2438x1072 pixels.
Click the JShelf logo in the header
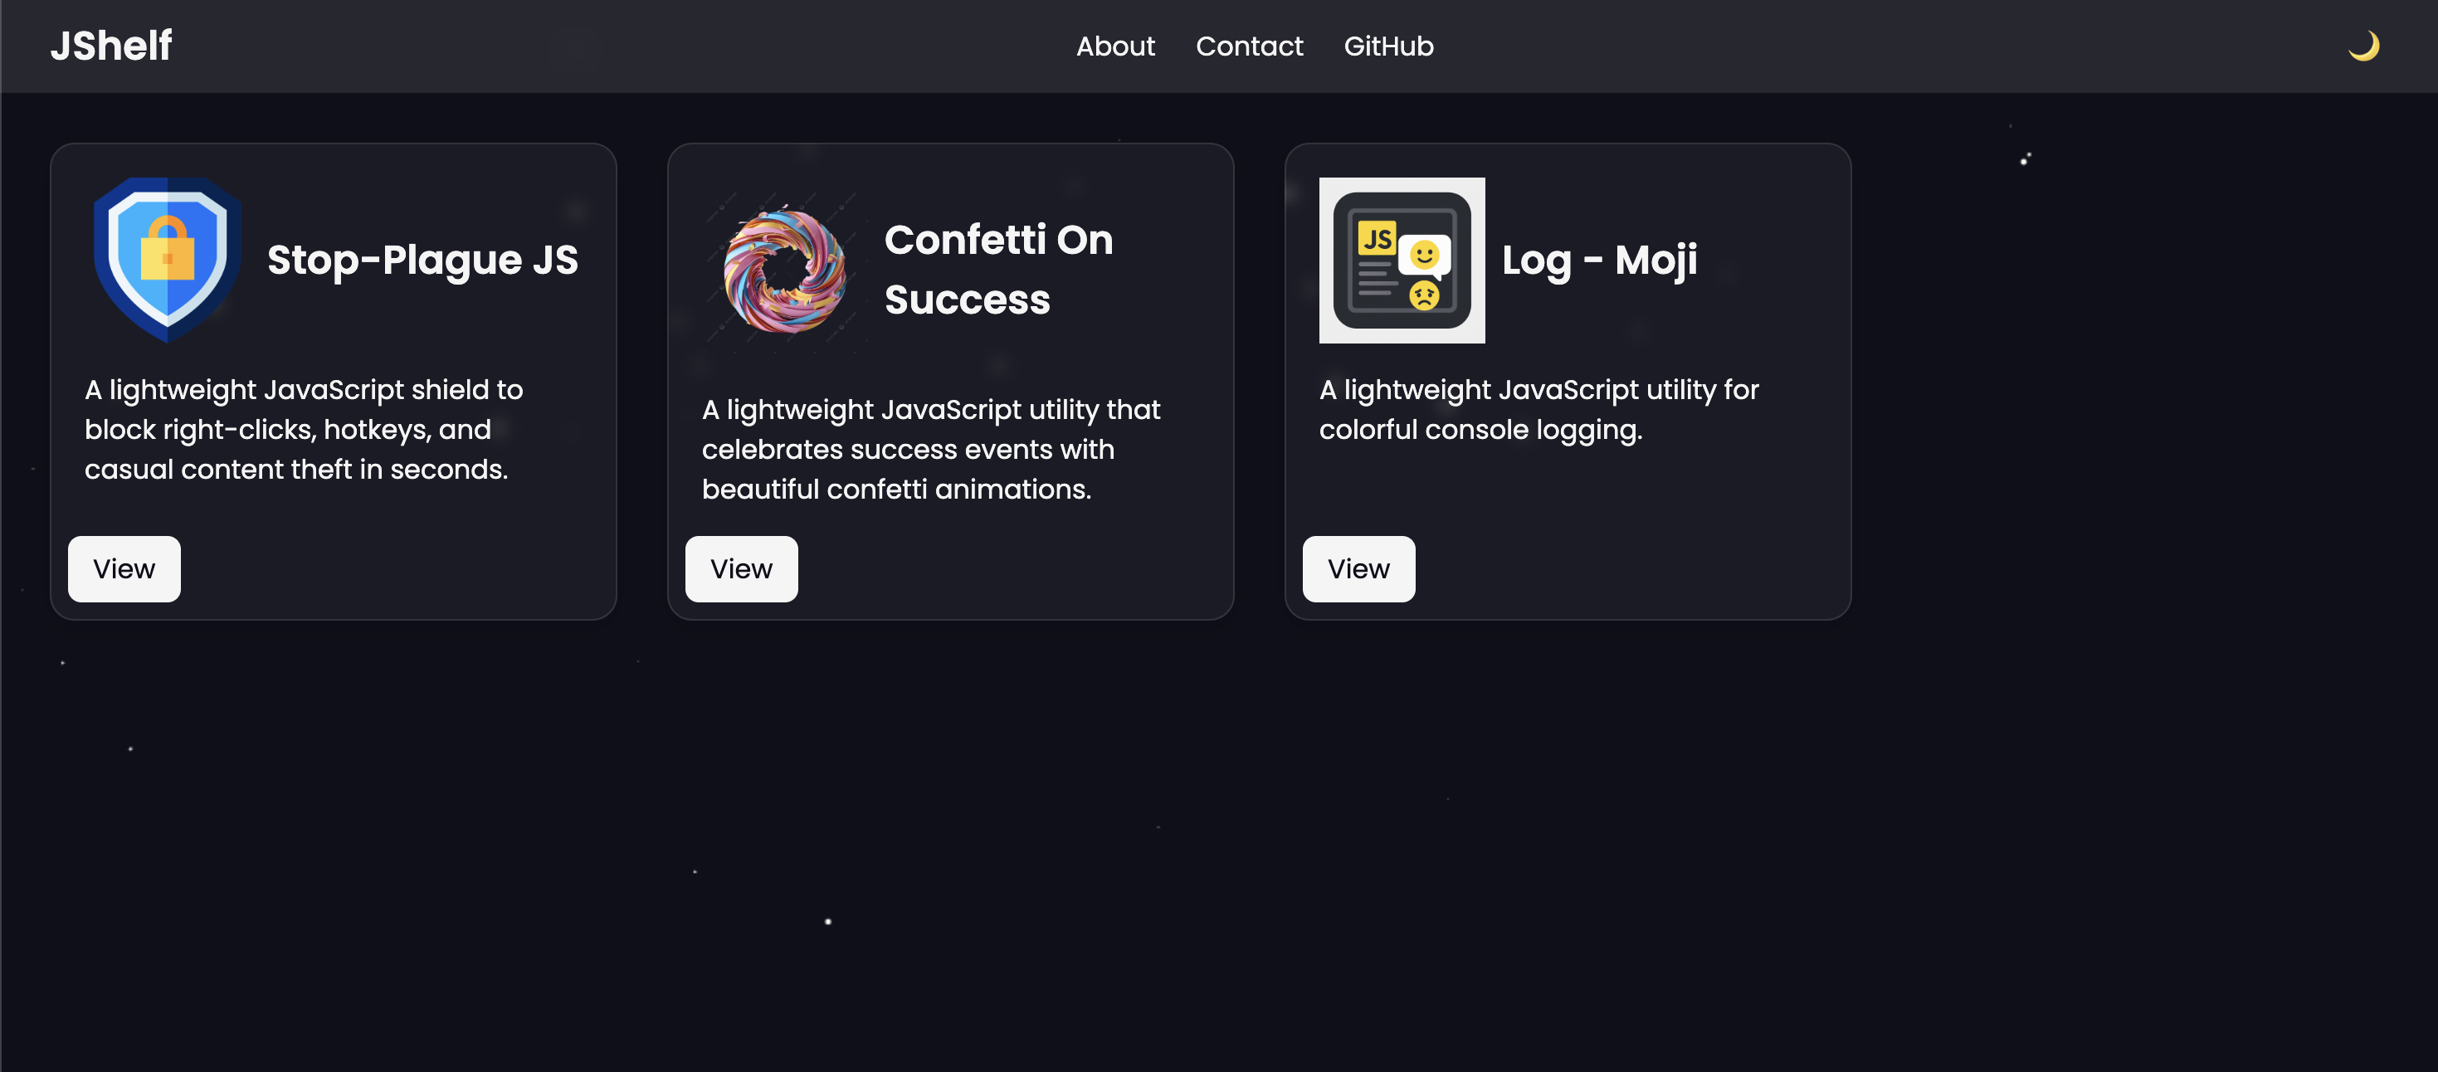click(x=110, y=46)
